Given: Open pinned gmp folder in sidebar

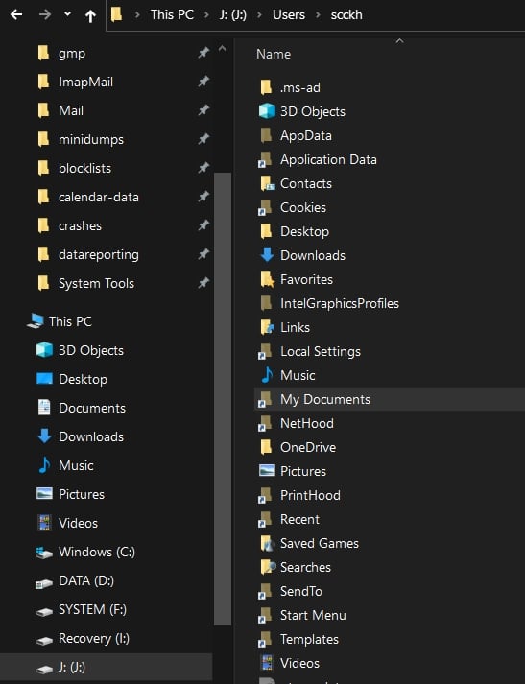Looking at the screenshot, I should (x=72, y=53).
